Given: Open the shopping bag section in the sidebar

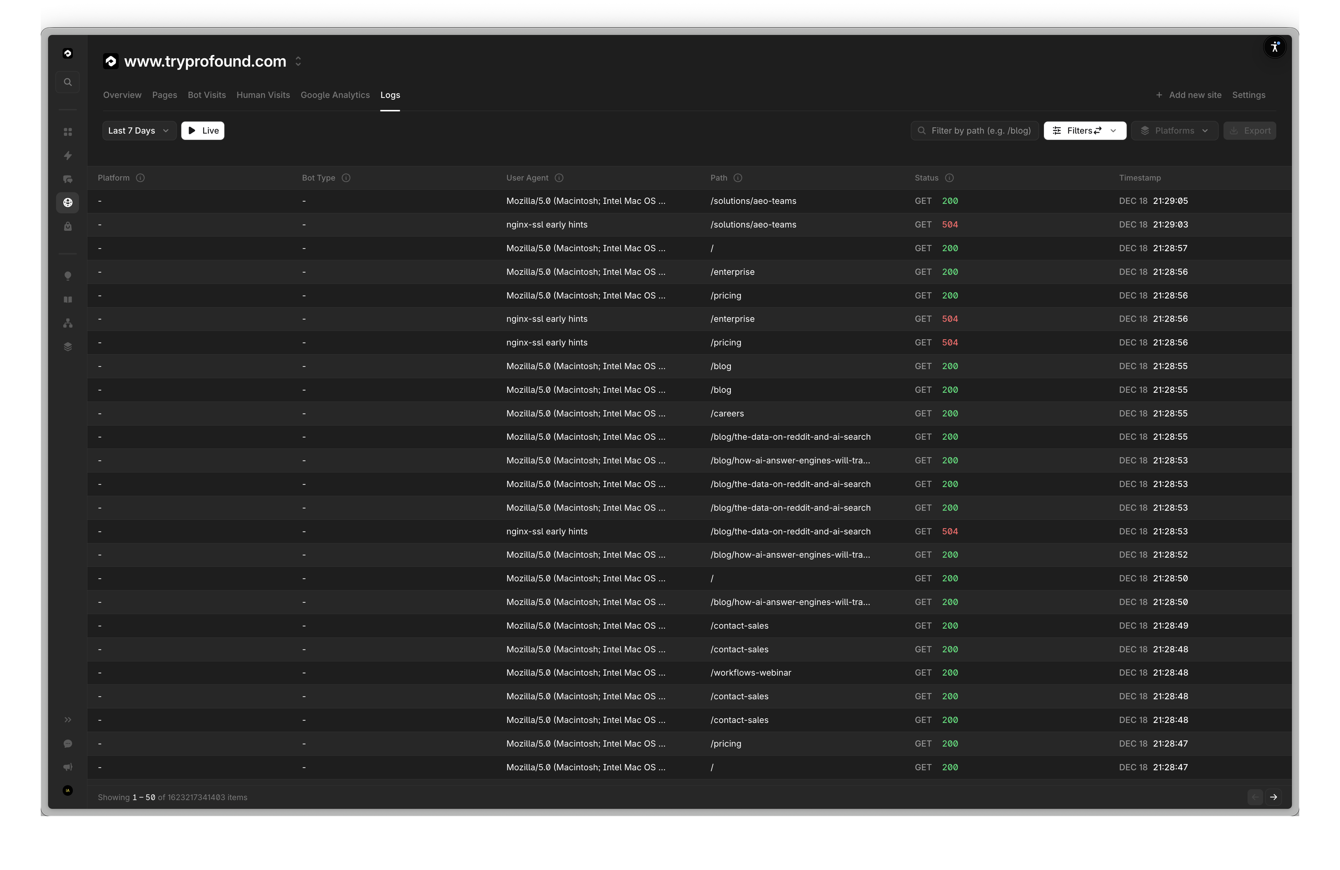Looking at the screenshot, I should [68, 227].
